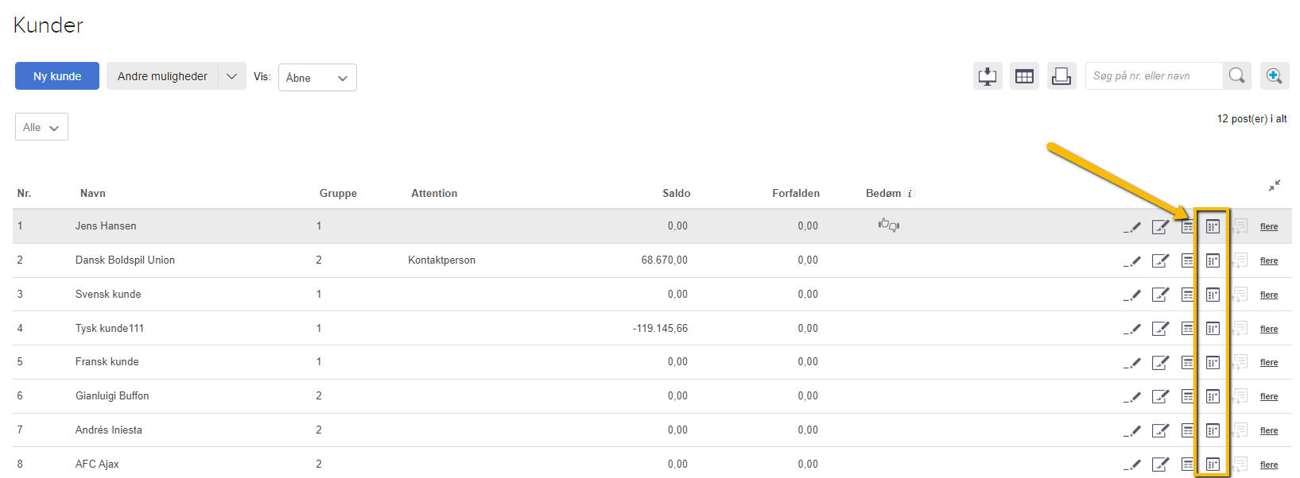Expand the Andre muligheder dropdown arrow

pyautogui.click(x=231, y=76)
